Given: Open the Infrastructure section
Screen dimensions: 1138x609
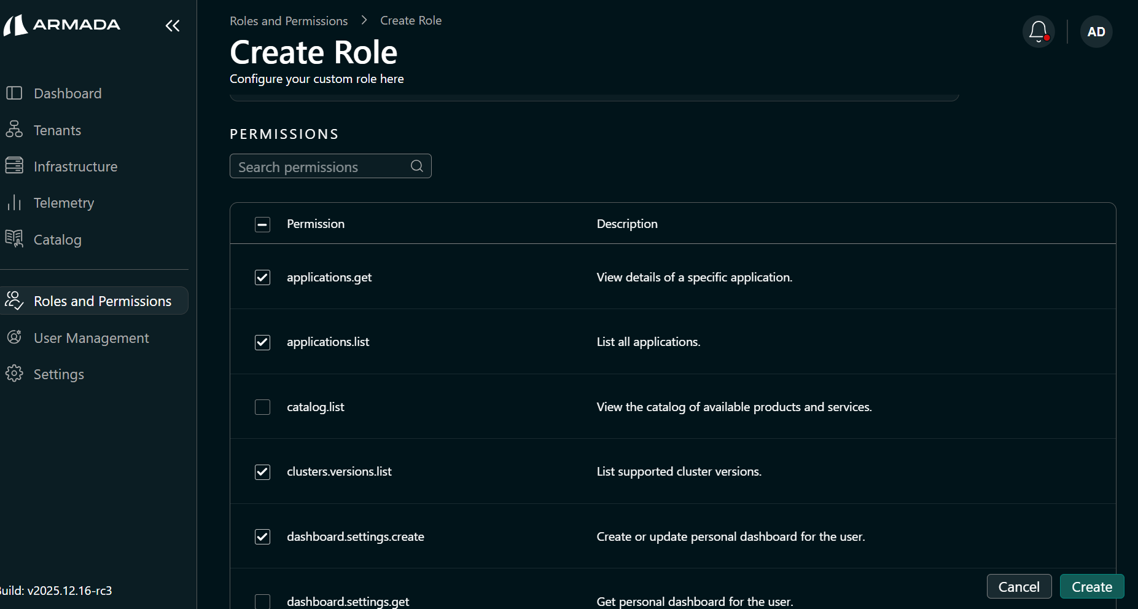Looking at the screenshot, I should tap(76, 166).
